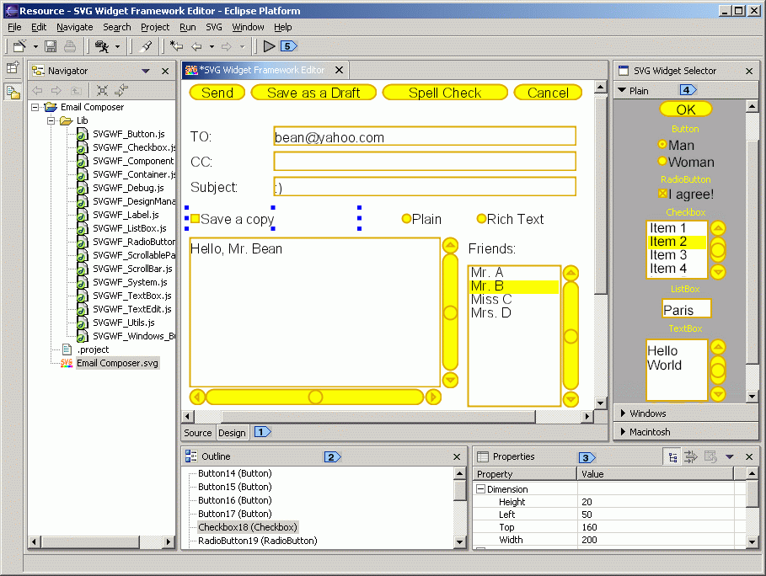
Task: Select the paintbrush tool in the toolbar
Action: click(145, 45)
